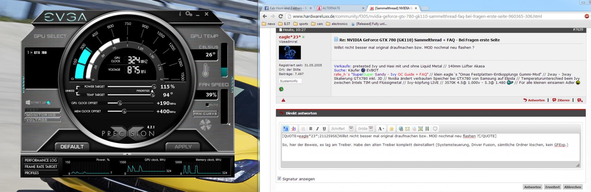Image resolution: width=591 pixels, height=192 pixels.
Task: Toggle the Start Up checkbox in Precision
Action: click(49, 102)
